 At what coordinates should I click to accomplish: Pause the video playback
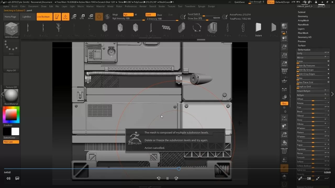tap(167, 179)
